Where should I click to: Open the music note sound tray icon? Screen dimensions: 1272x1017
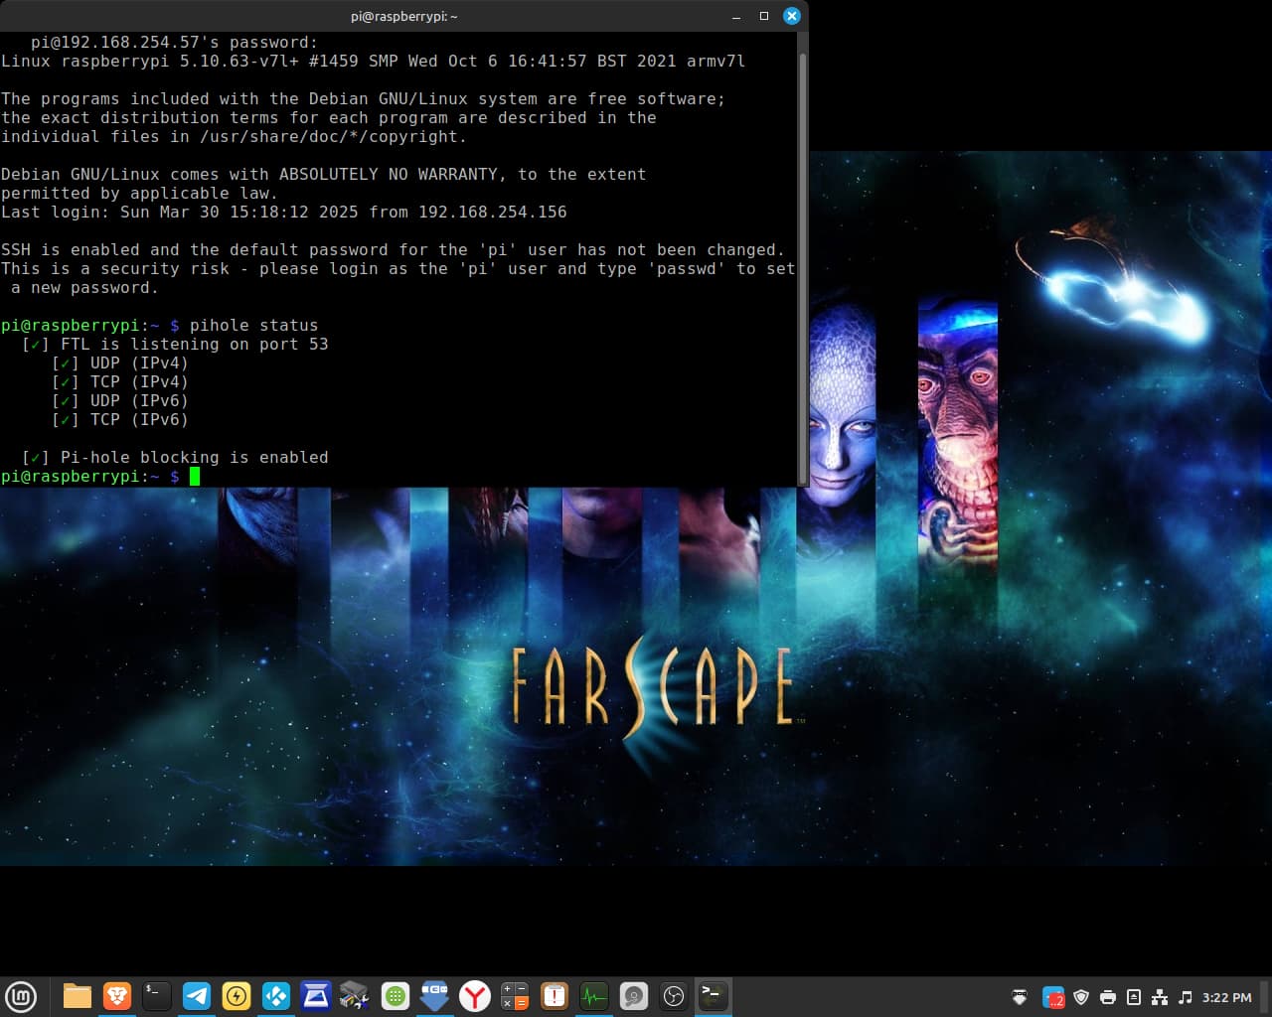[1185, 997]
